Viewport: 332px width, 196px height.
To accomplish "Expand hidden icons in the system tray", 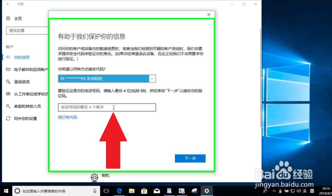I will coord(274,191).
